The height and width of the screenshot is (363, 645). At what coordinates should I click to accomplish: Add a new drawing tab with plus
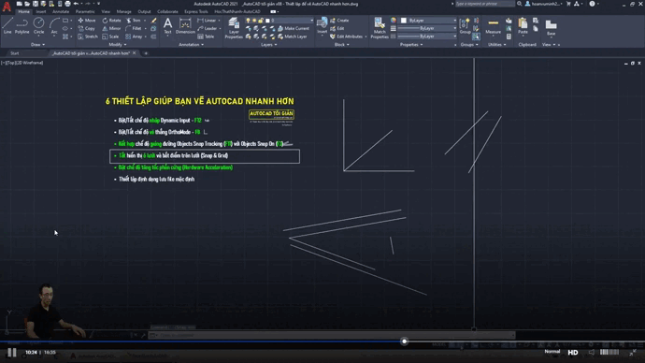coord(146,53)
